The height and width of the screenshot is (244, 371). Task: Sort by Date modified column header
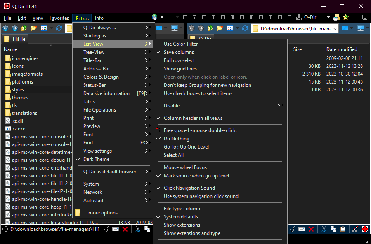(x=342, y=49)
